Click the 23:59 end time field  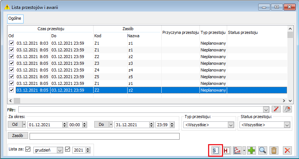(163, 125)
